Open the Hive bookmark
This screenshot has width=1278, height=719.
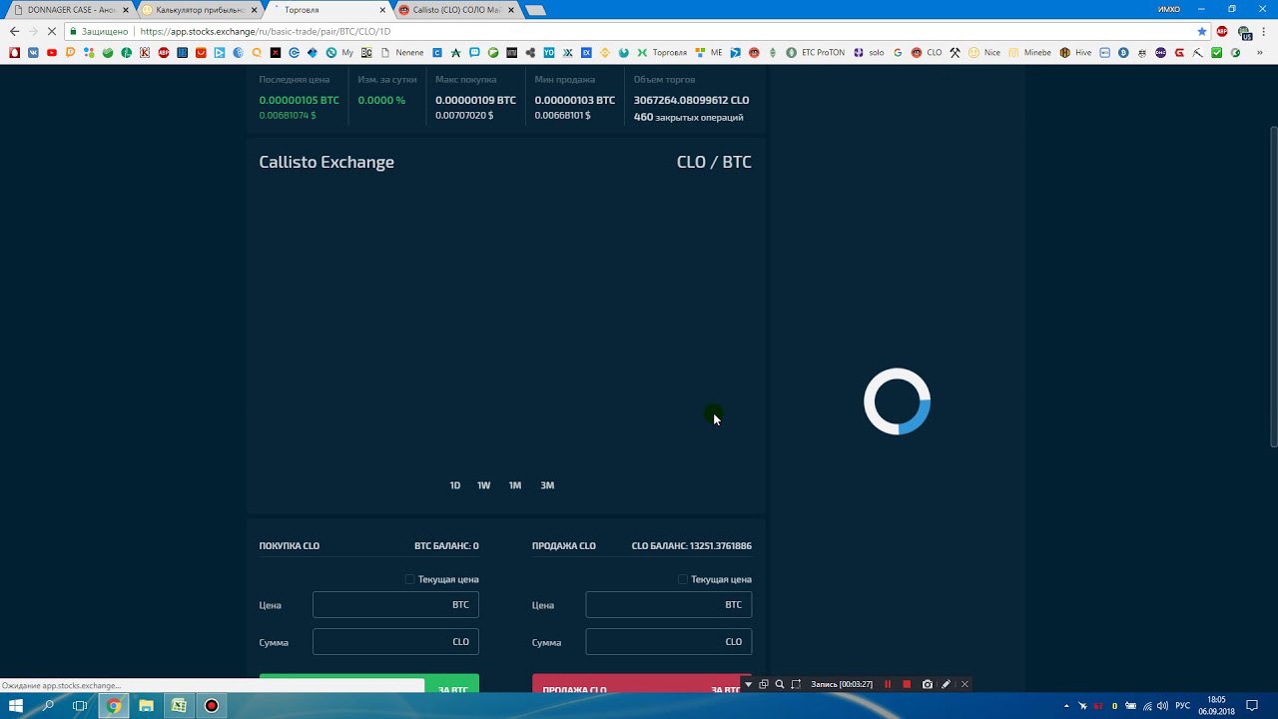click(x=1076, y=52)
